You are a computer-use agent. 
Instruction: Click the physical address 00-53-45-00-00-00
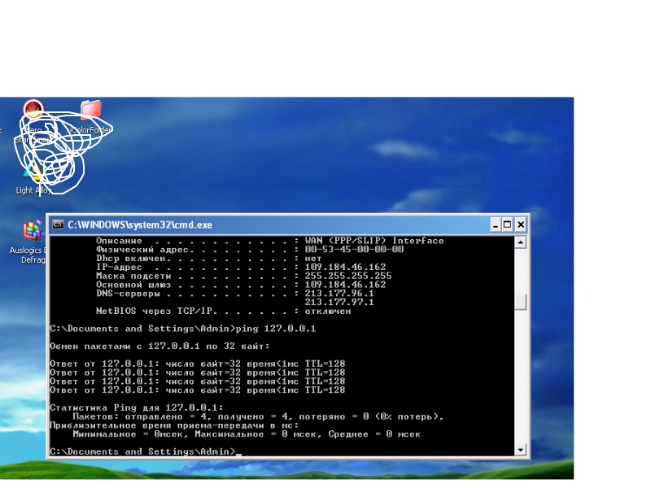point(354,250)
